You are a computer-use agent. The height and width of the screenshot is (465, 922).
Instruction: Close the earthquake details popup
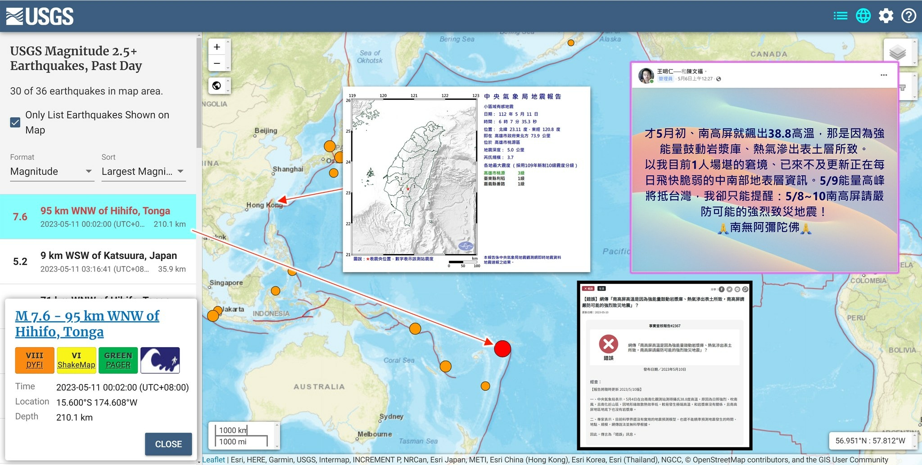tap(168, 444)
